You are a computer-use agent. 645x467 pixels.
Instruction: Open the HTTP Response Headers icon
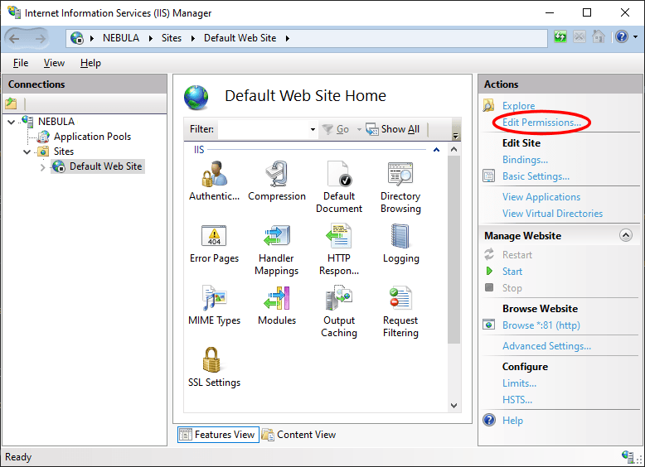coord(338,236)
